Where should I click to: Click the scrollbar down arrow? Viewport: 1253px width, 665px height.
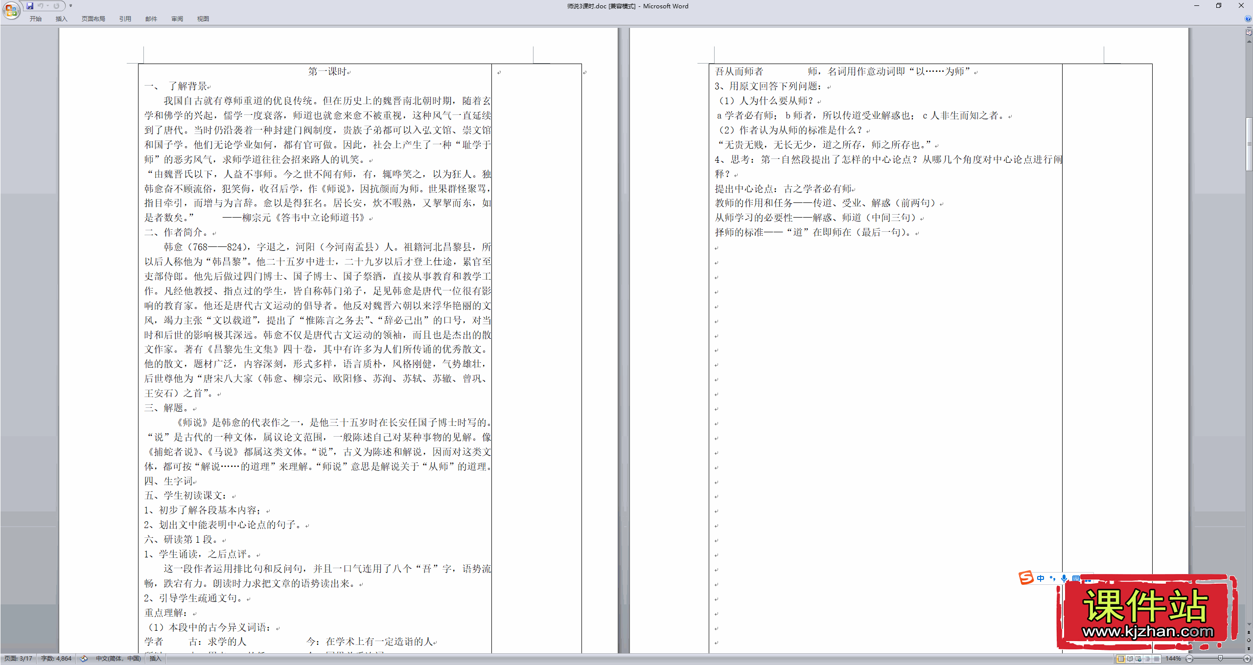click(1249, 624)
